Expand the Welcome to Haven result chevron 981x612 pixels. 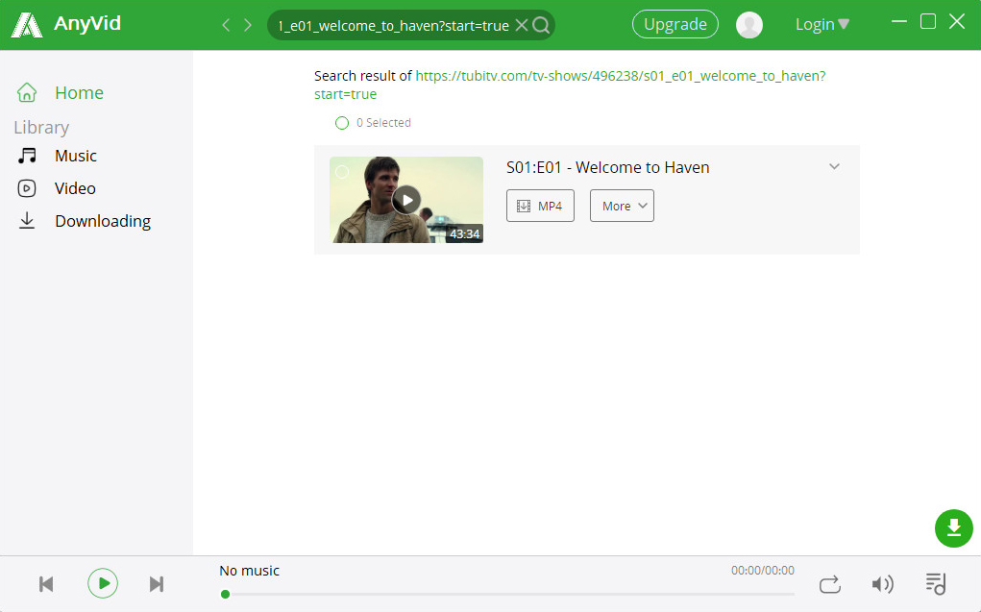(x=834, y=167)
